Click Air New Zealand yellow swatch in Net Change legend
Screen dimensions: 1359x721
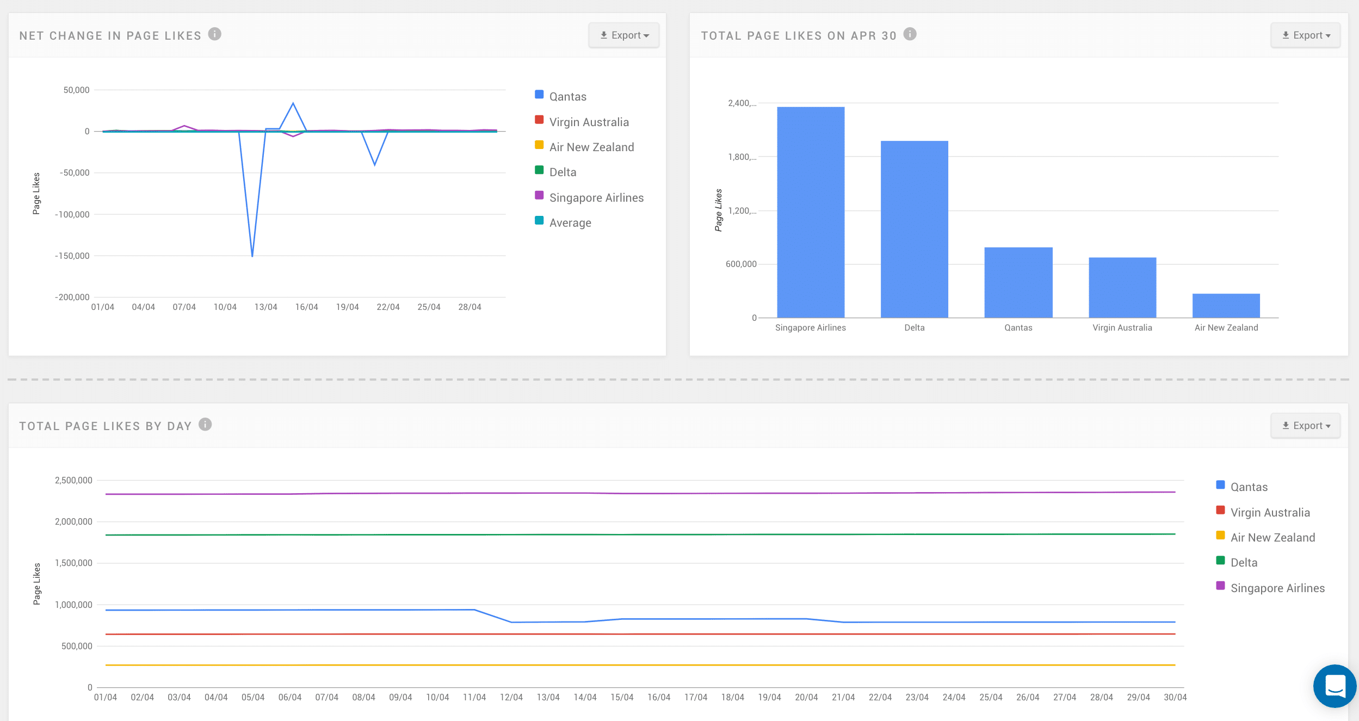click(539, 145)
